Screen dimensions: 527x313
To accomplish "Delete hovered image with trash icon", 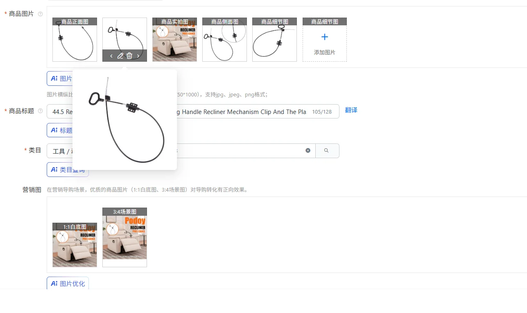I will (129, 56).
